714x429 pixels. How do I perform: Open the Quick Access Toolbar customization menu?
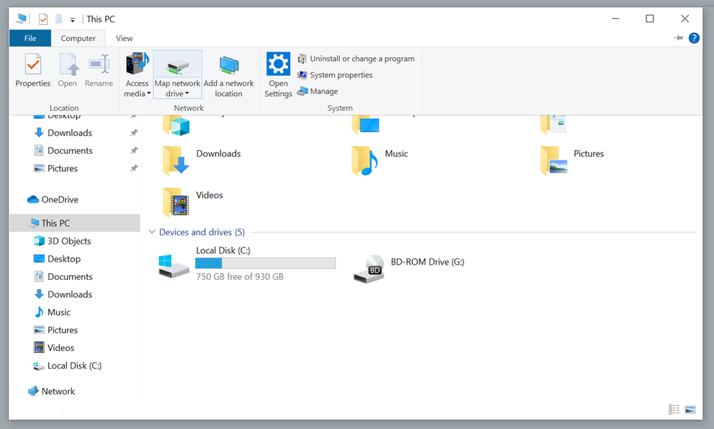click(73, 19)
